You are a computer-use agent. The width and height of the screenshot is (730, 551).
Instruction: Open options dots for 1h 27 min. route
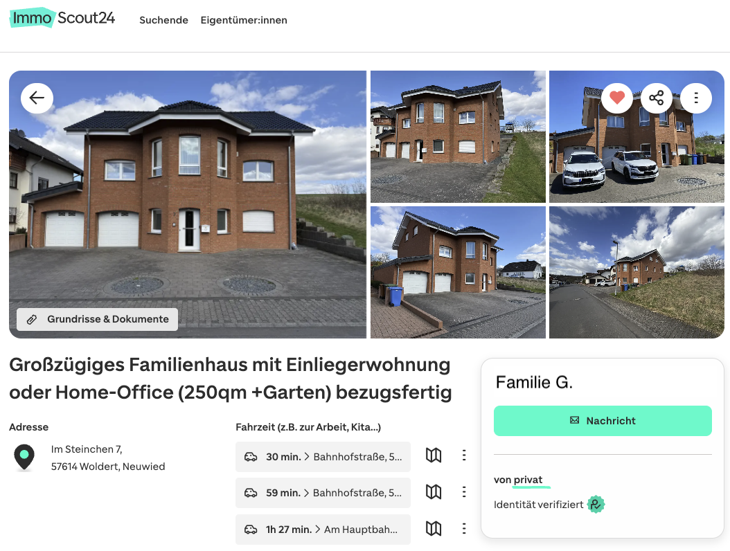click(464, 529)
